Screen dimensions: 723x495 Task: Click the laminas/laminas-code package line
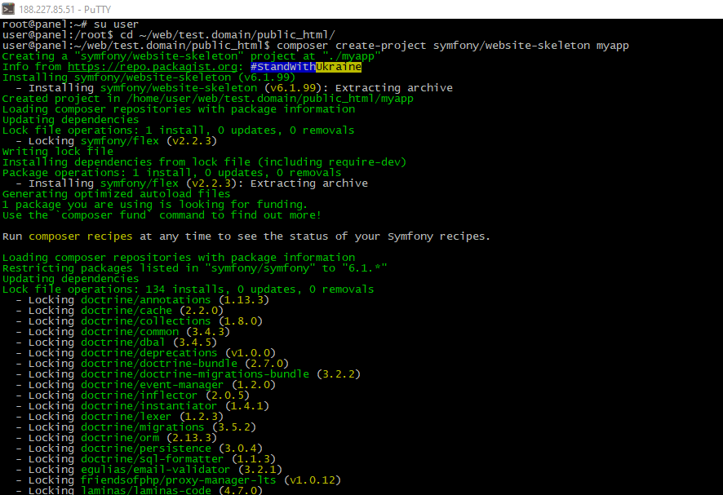coord(140,491)
